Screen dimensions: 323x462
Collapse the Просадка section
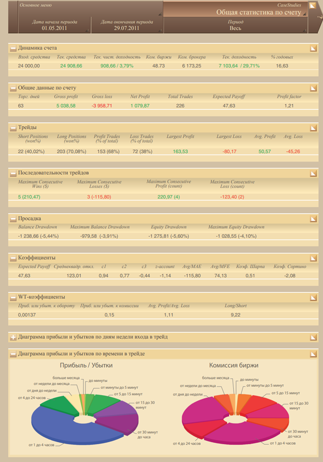(13, 219)
